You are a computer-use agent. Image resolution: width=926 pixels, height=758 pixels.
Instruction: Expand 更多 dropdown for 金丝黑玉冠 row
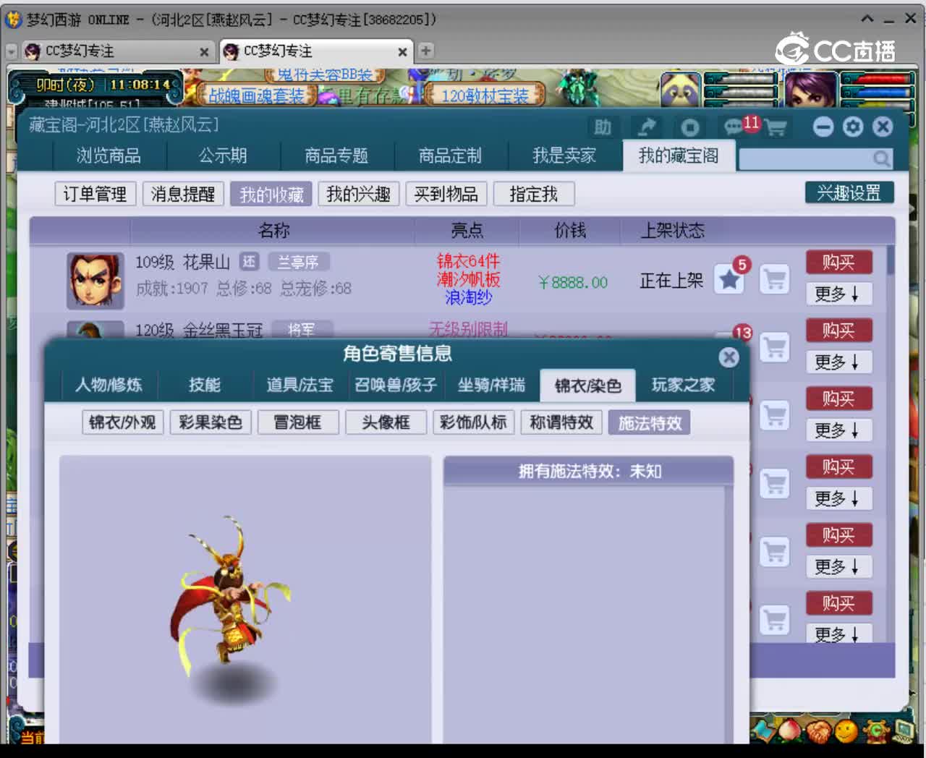pyautogui.click(x=838, y=362)
